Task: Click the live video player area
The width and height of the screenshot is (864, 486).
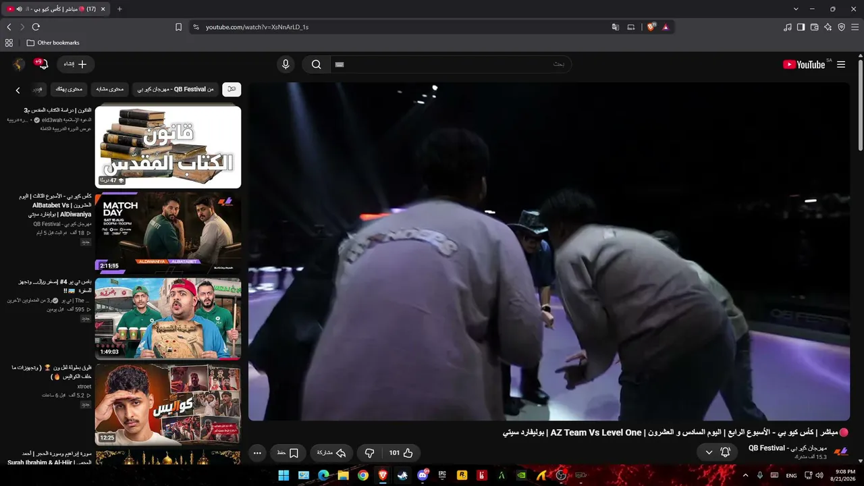Action: click(x=549, y=252)
